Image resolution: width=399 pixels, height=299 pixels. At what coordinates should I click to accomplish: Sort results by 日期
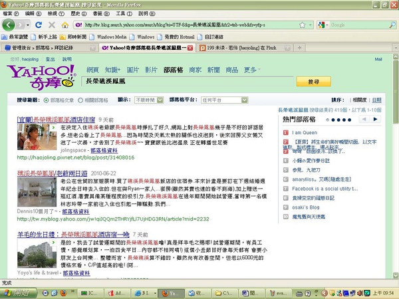(x=376, y=100)
